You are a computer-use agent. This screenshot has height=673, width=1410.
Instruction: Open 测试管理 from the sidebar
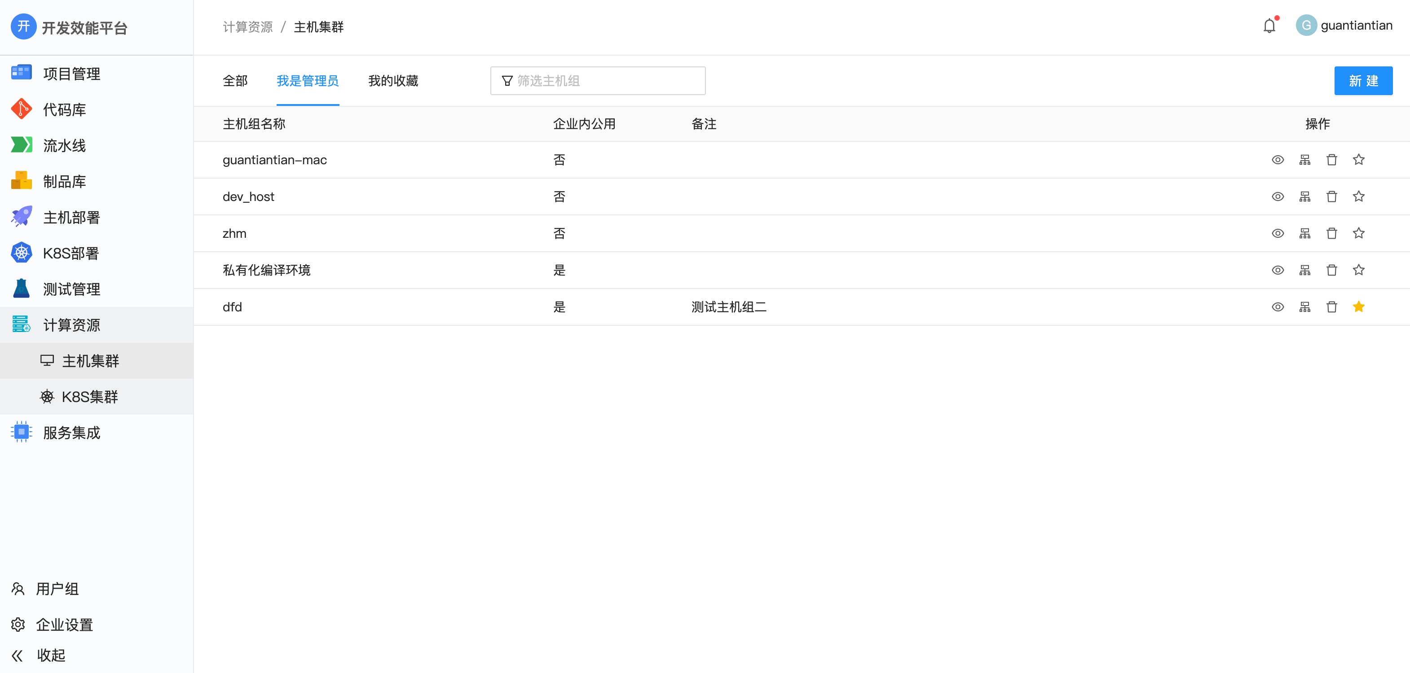click(71, 288)
